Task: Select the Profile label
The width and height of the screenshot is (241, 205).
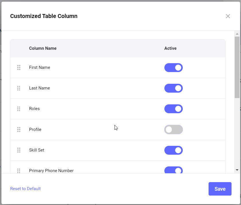Action: [35, 130]
